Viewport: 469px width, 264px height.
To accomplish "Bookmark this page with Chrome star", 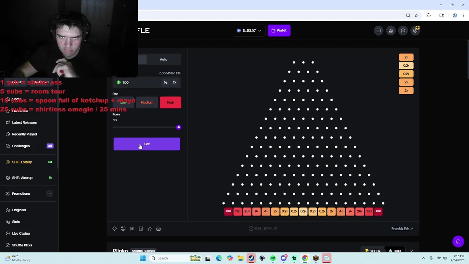I will tap(416, 15).
